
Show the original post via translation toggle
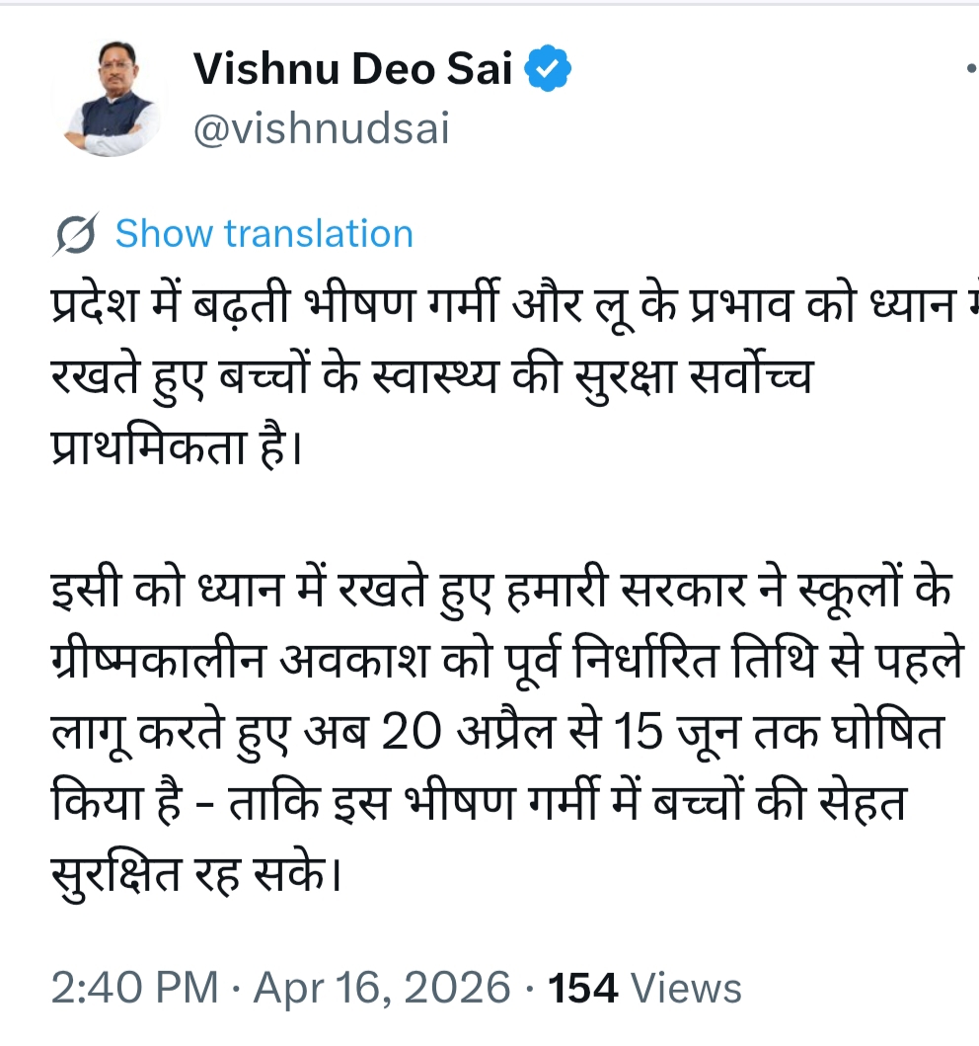point(264,233)
